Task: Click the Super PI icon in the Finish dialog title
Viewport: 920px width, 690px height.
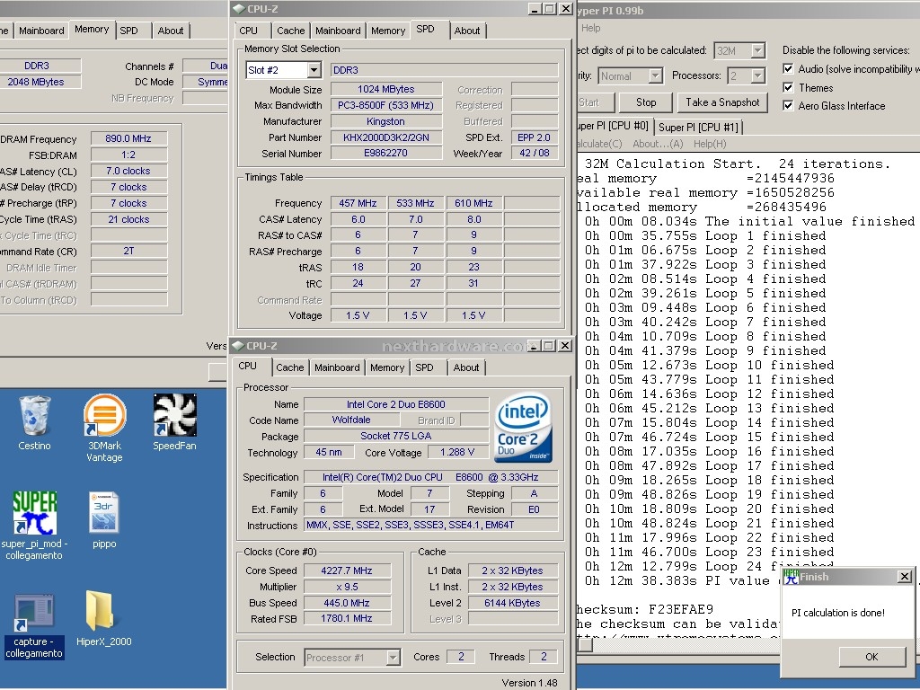Action: [792, 577]
